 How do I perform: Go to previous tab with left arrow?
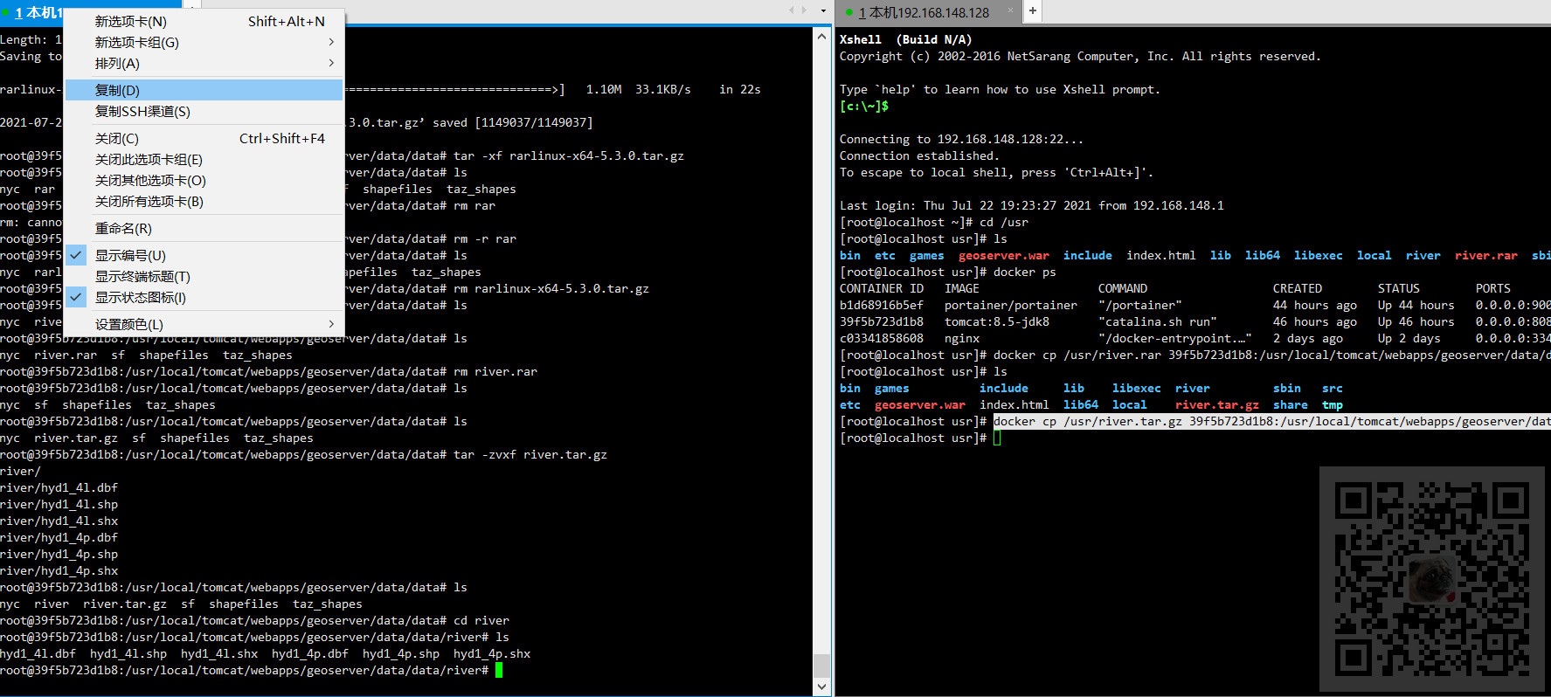click(x=793, y=10)
